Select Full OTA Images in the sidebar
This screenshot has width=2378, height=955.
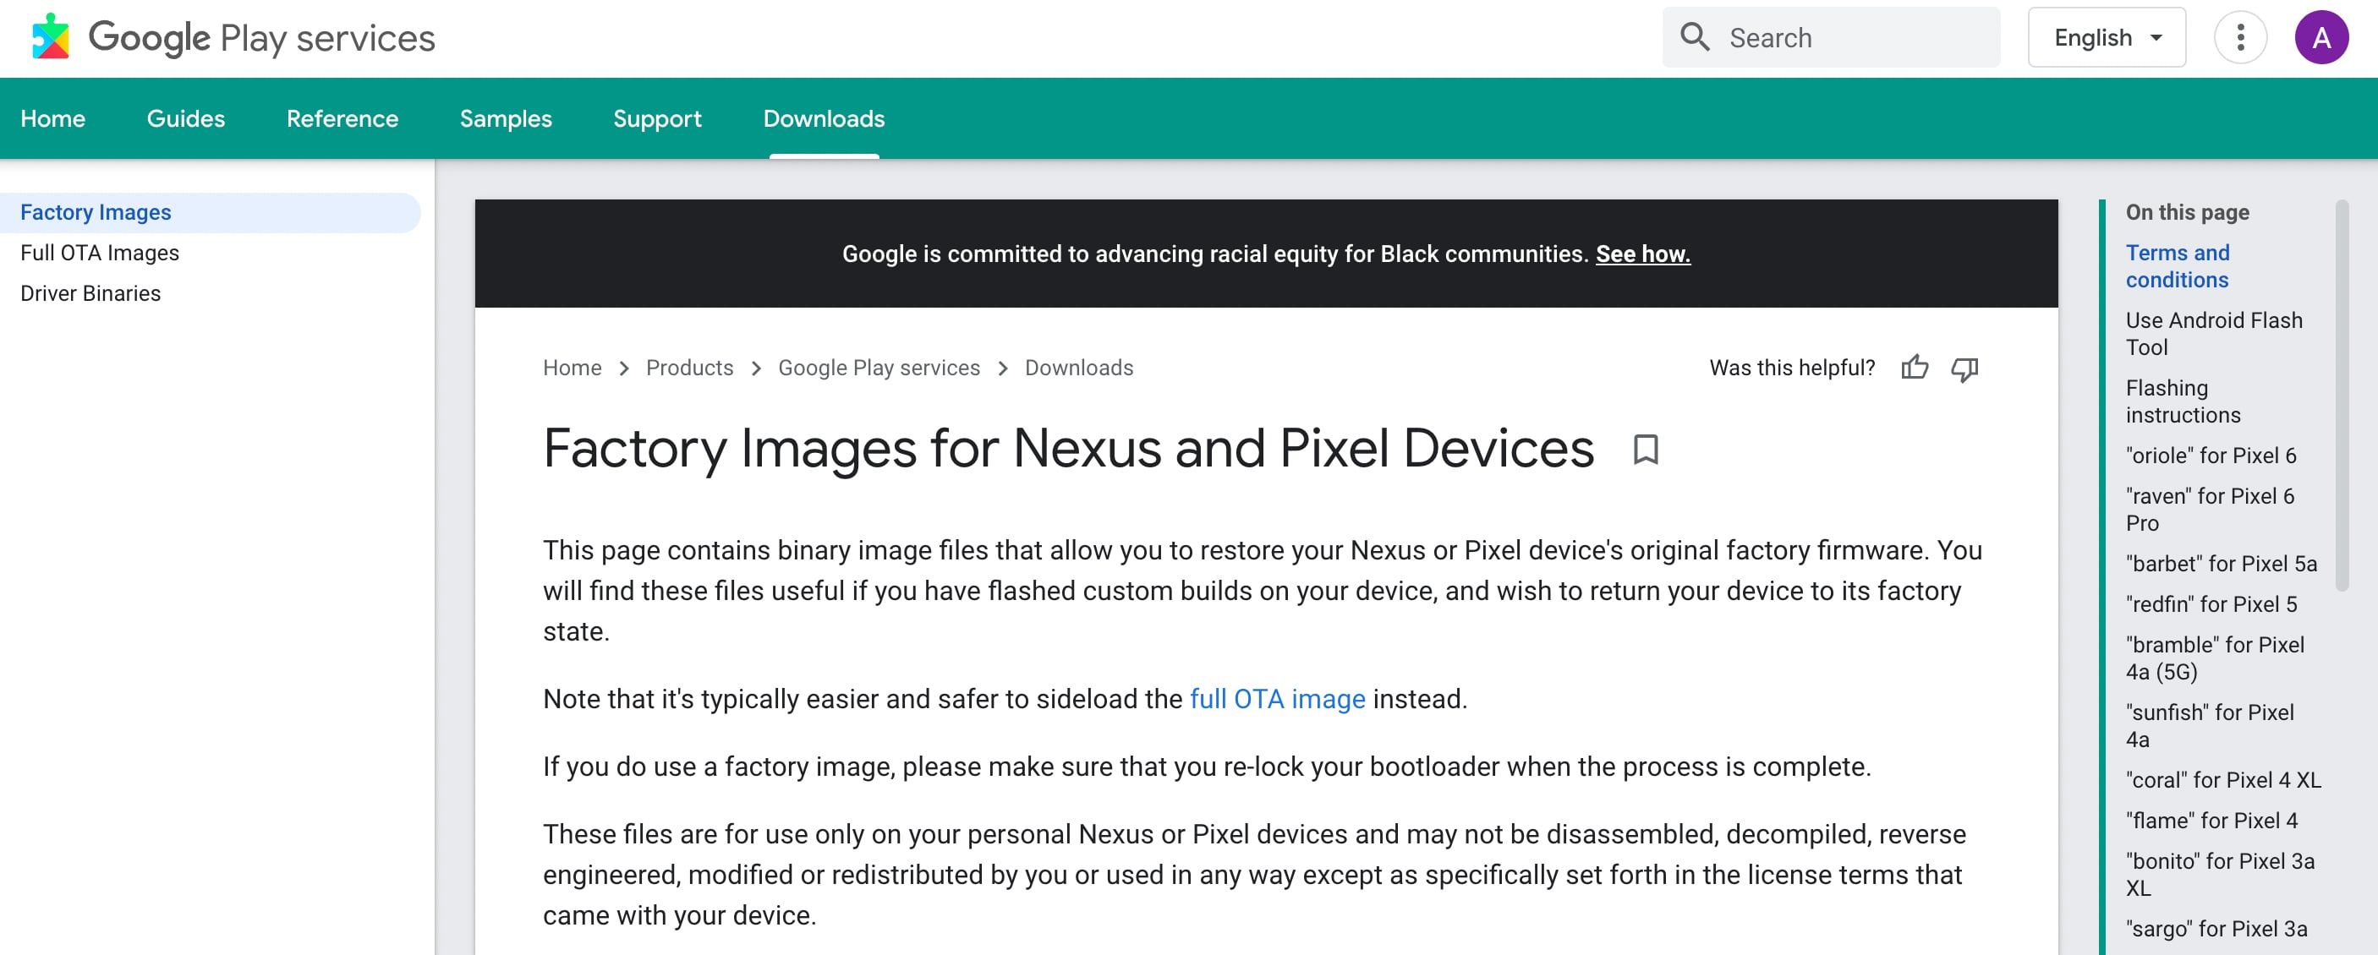(x=100, y=252)
